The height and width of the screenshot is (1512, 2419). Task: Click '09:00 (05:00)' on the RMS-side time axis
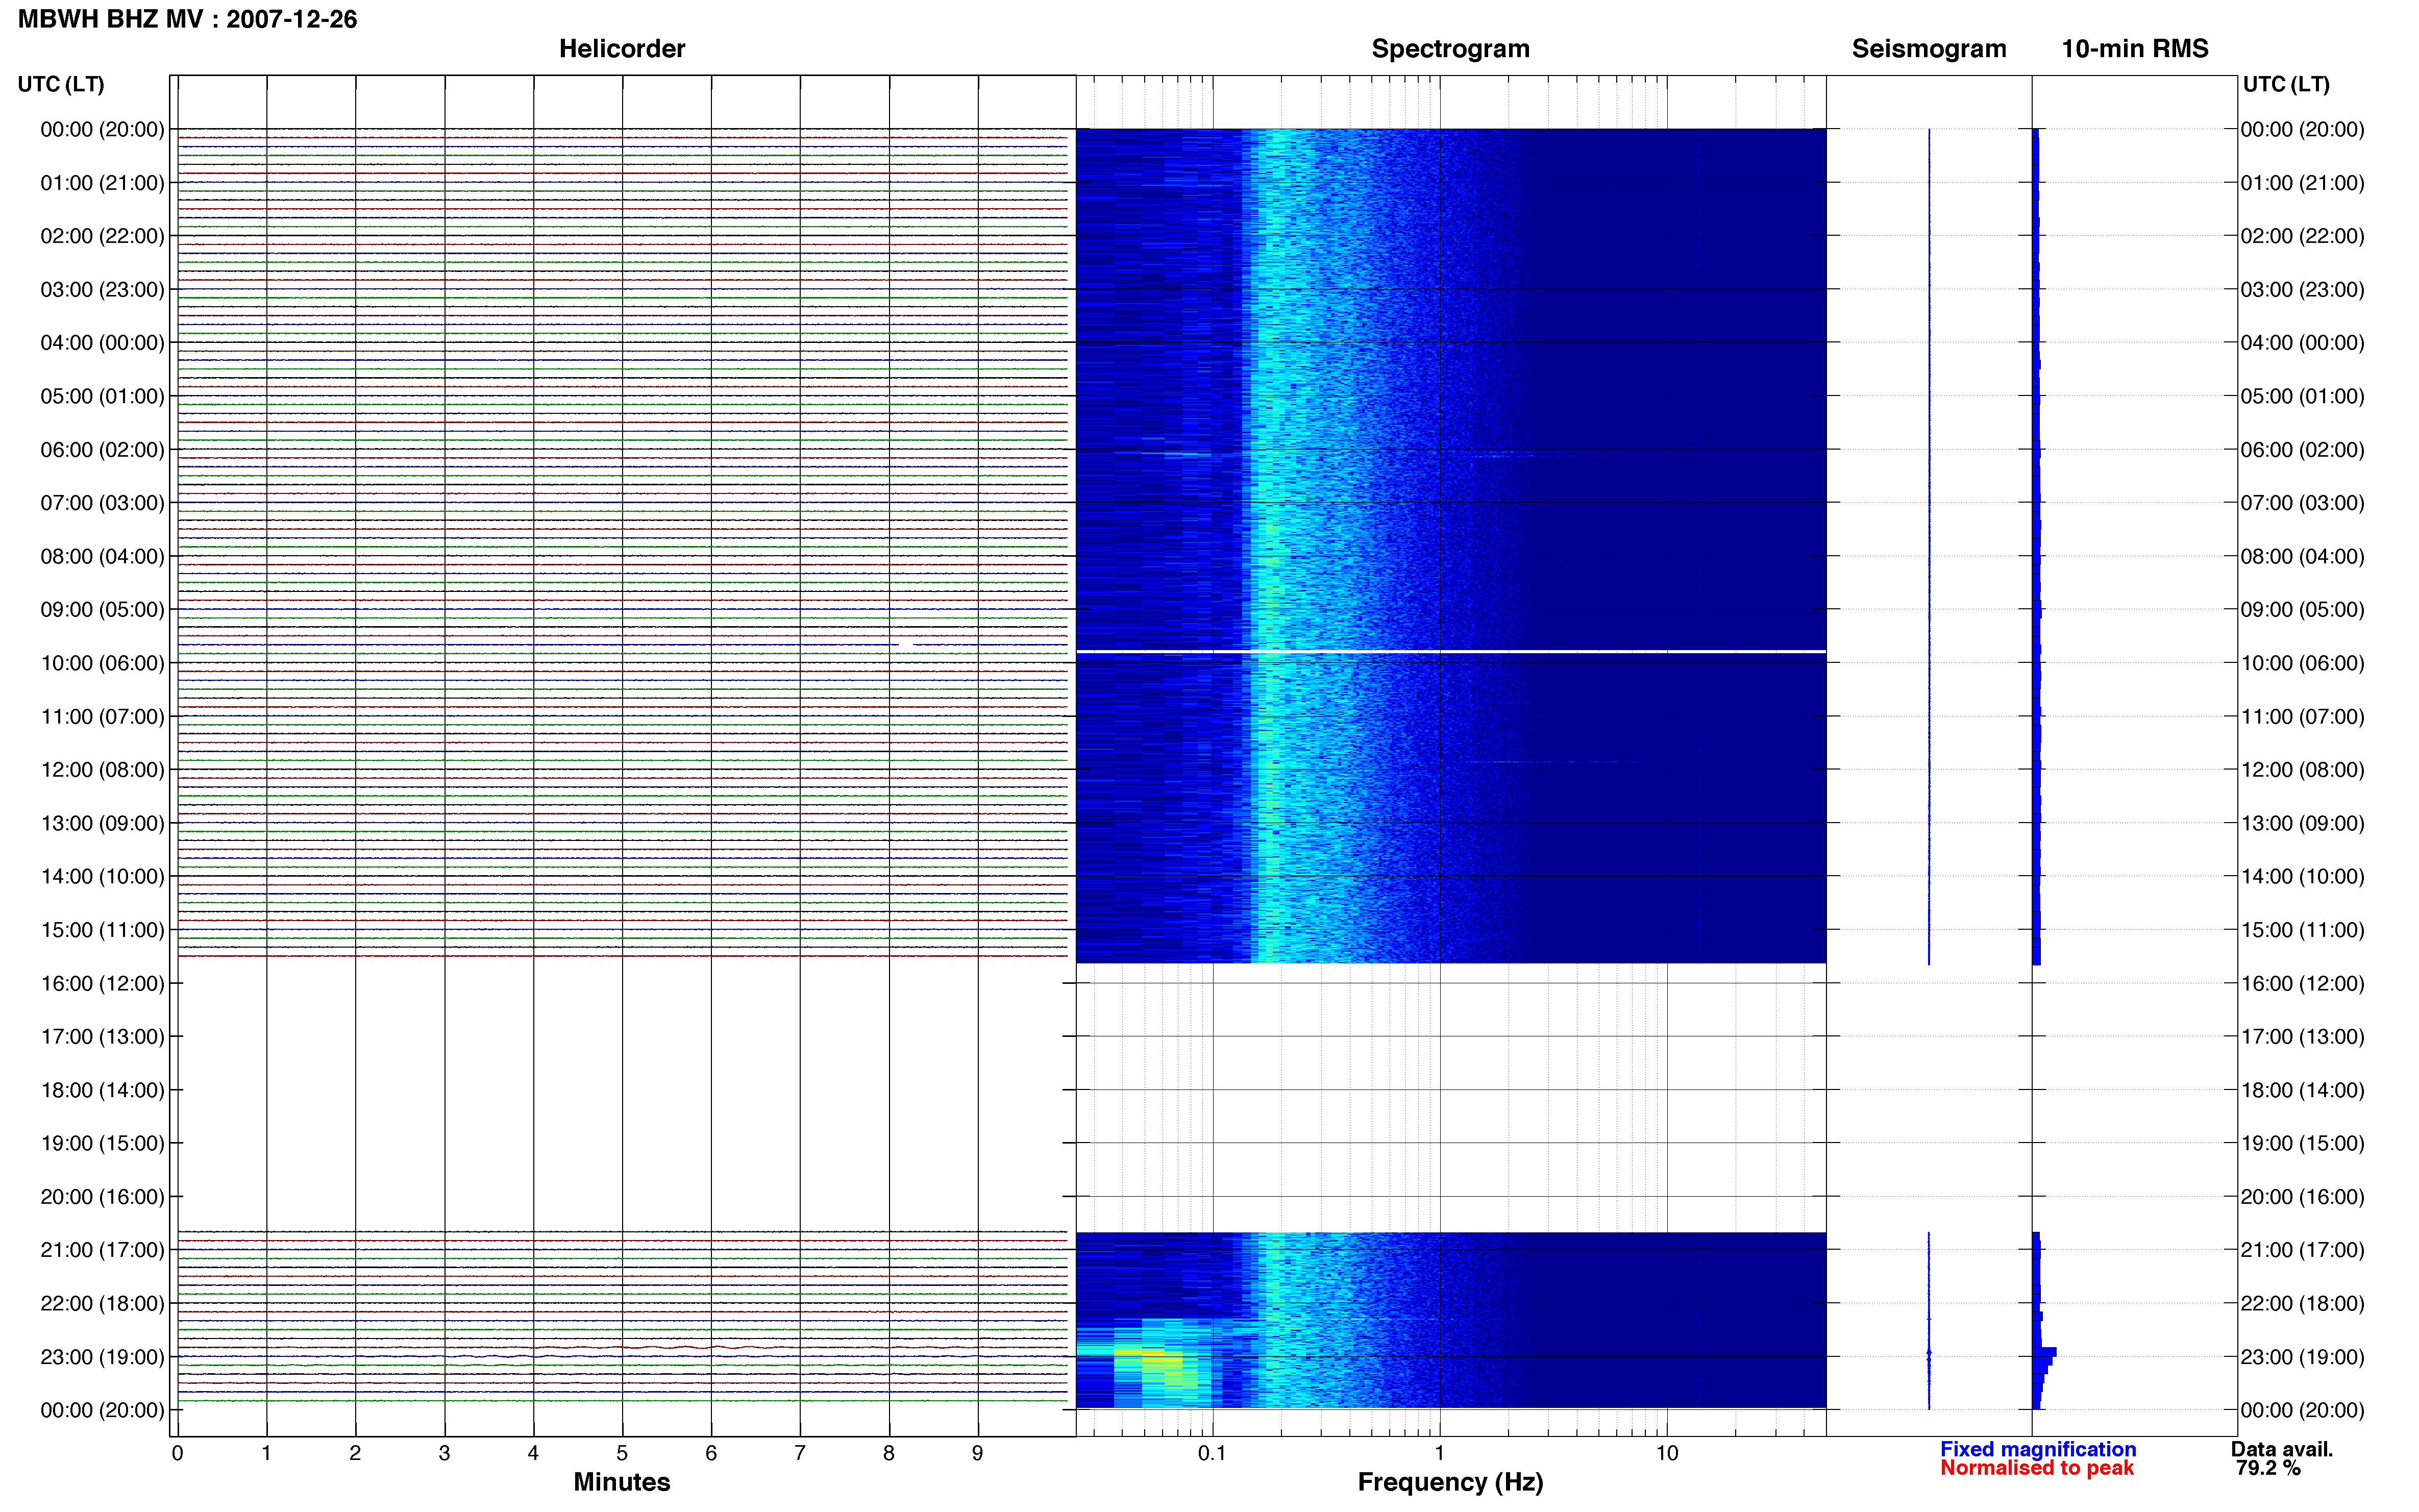(x=2302, y=610)
